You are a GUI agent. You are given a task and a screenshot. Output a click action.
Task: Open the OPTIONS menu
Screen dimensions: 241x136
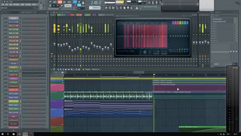click(28, 5)
